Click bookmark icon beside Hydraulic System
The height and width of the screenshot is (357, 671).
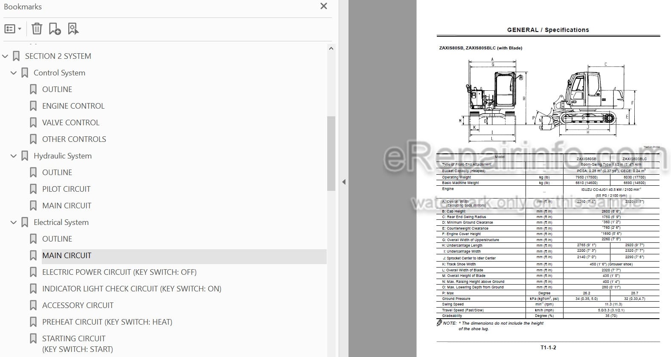tap(25, 156)
